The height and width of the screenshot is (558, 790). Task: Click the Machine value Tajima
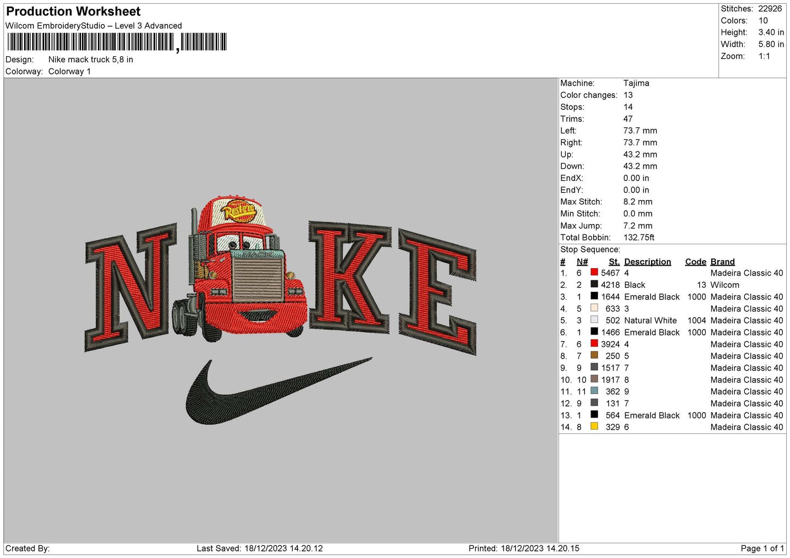[x=636, y=83]
